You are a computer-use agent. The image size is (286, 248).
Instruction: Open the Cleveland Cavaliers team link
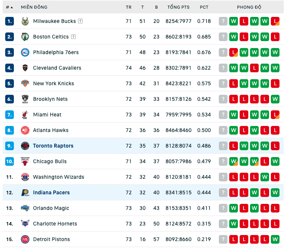point(57,68)
